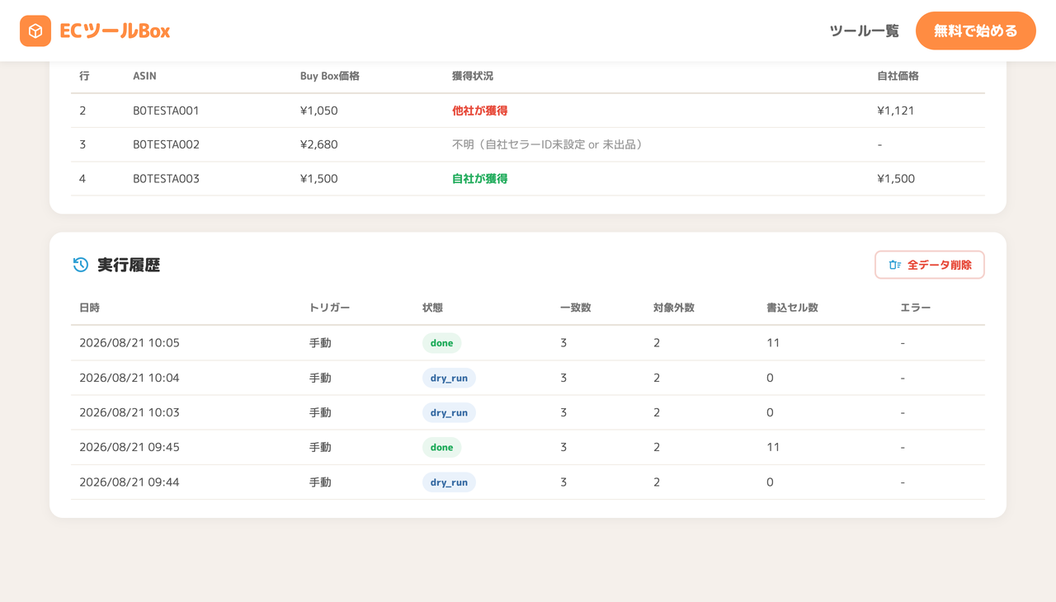Click the history entry 2026/08/21 10:04

pyautogui.click(x=130, y=378)
